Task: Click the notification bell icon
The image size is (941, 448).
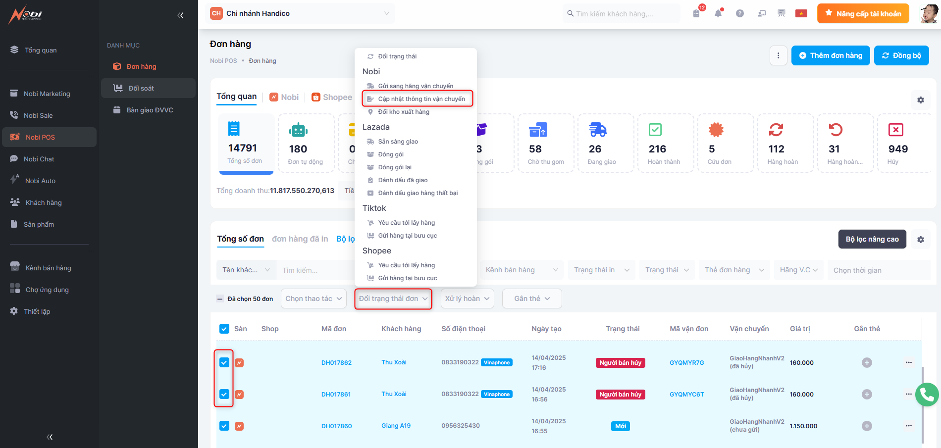Action: (718, 14)
